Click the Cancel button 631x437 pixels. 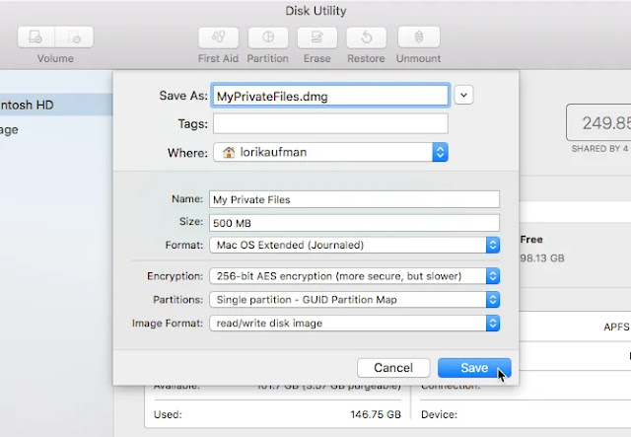pos(393,368)
